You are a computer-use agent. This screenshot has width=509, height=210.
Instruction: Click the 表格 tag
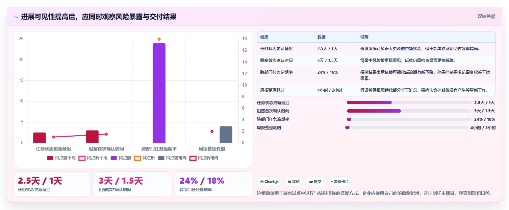[294, 182]
